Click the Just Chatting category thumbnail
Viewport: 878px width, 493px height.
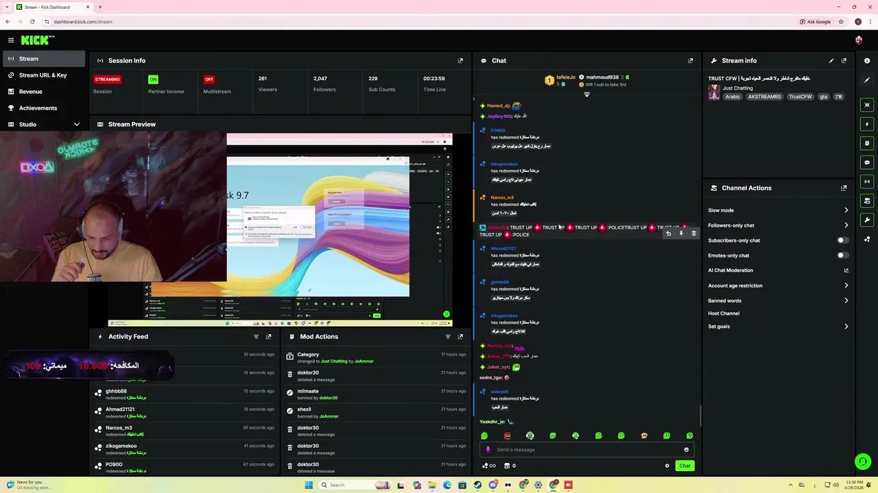pyautogui.click(x=714, y=92)
